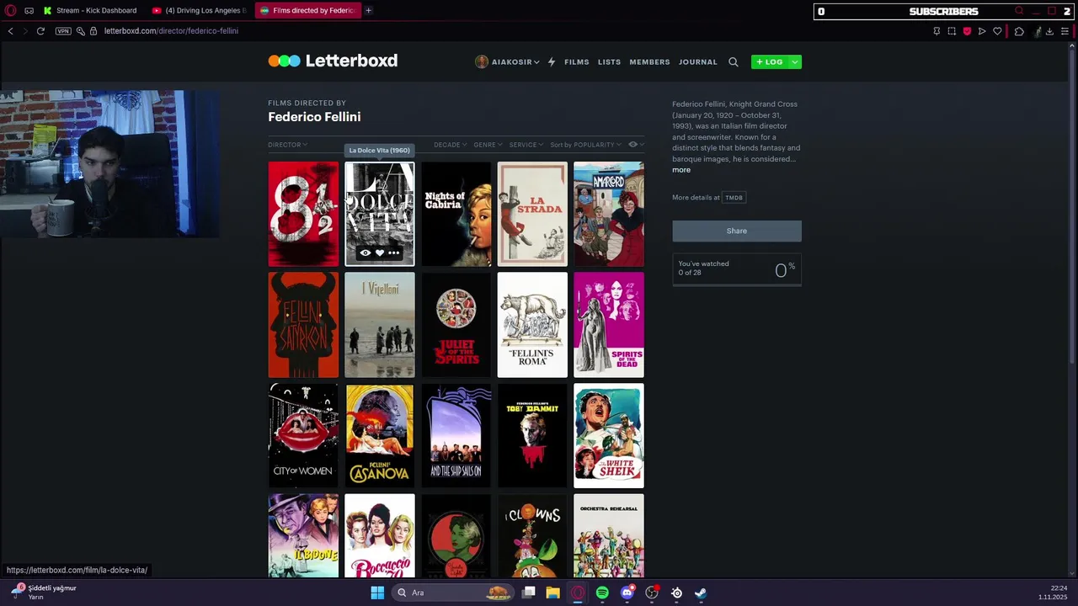Open the JOURNAL menu item
The width and height of the screenshot is (1078, 606).
point(697,61)
